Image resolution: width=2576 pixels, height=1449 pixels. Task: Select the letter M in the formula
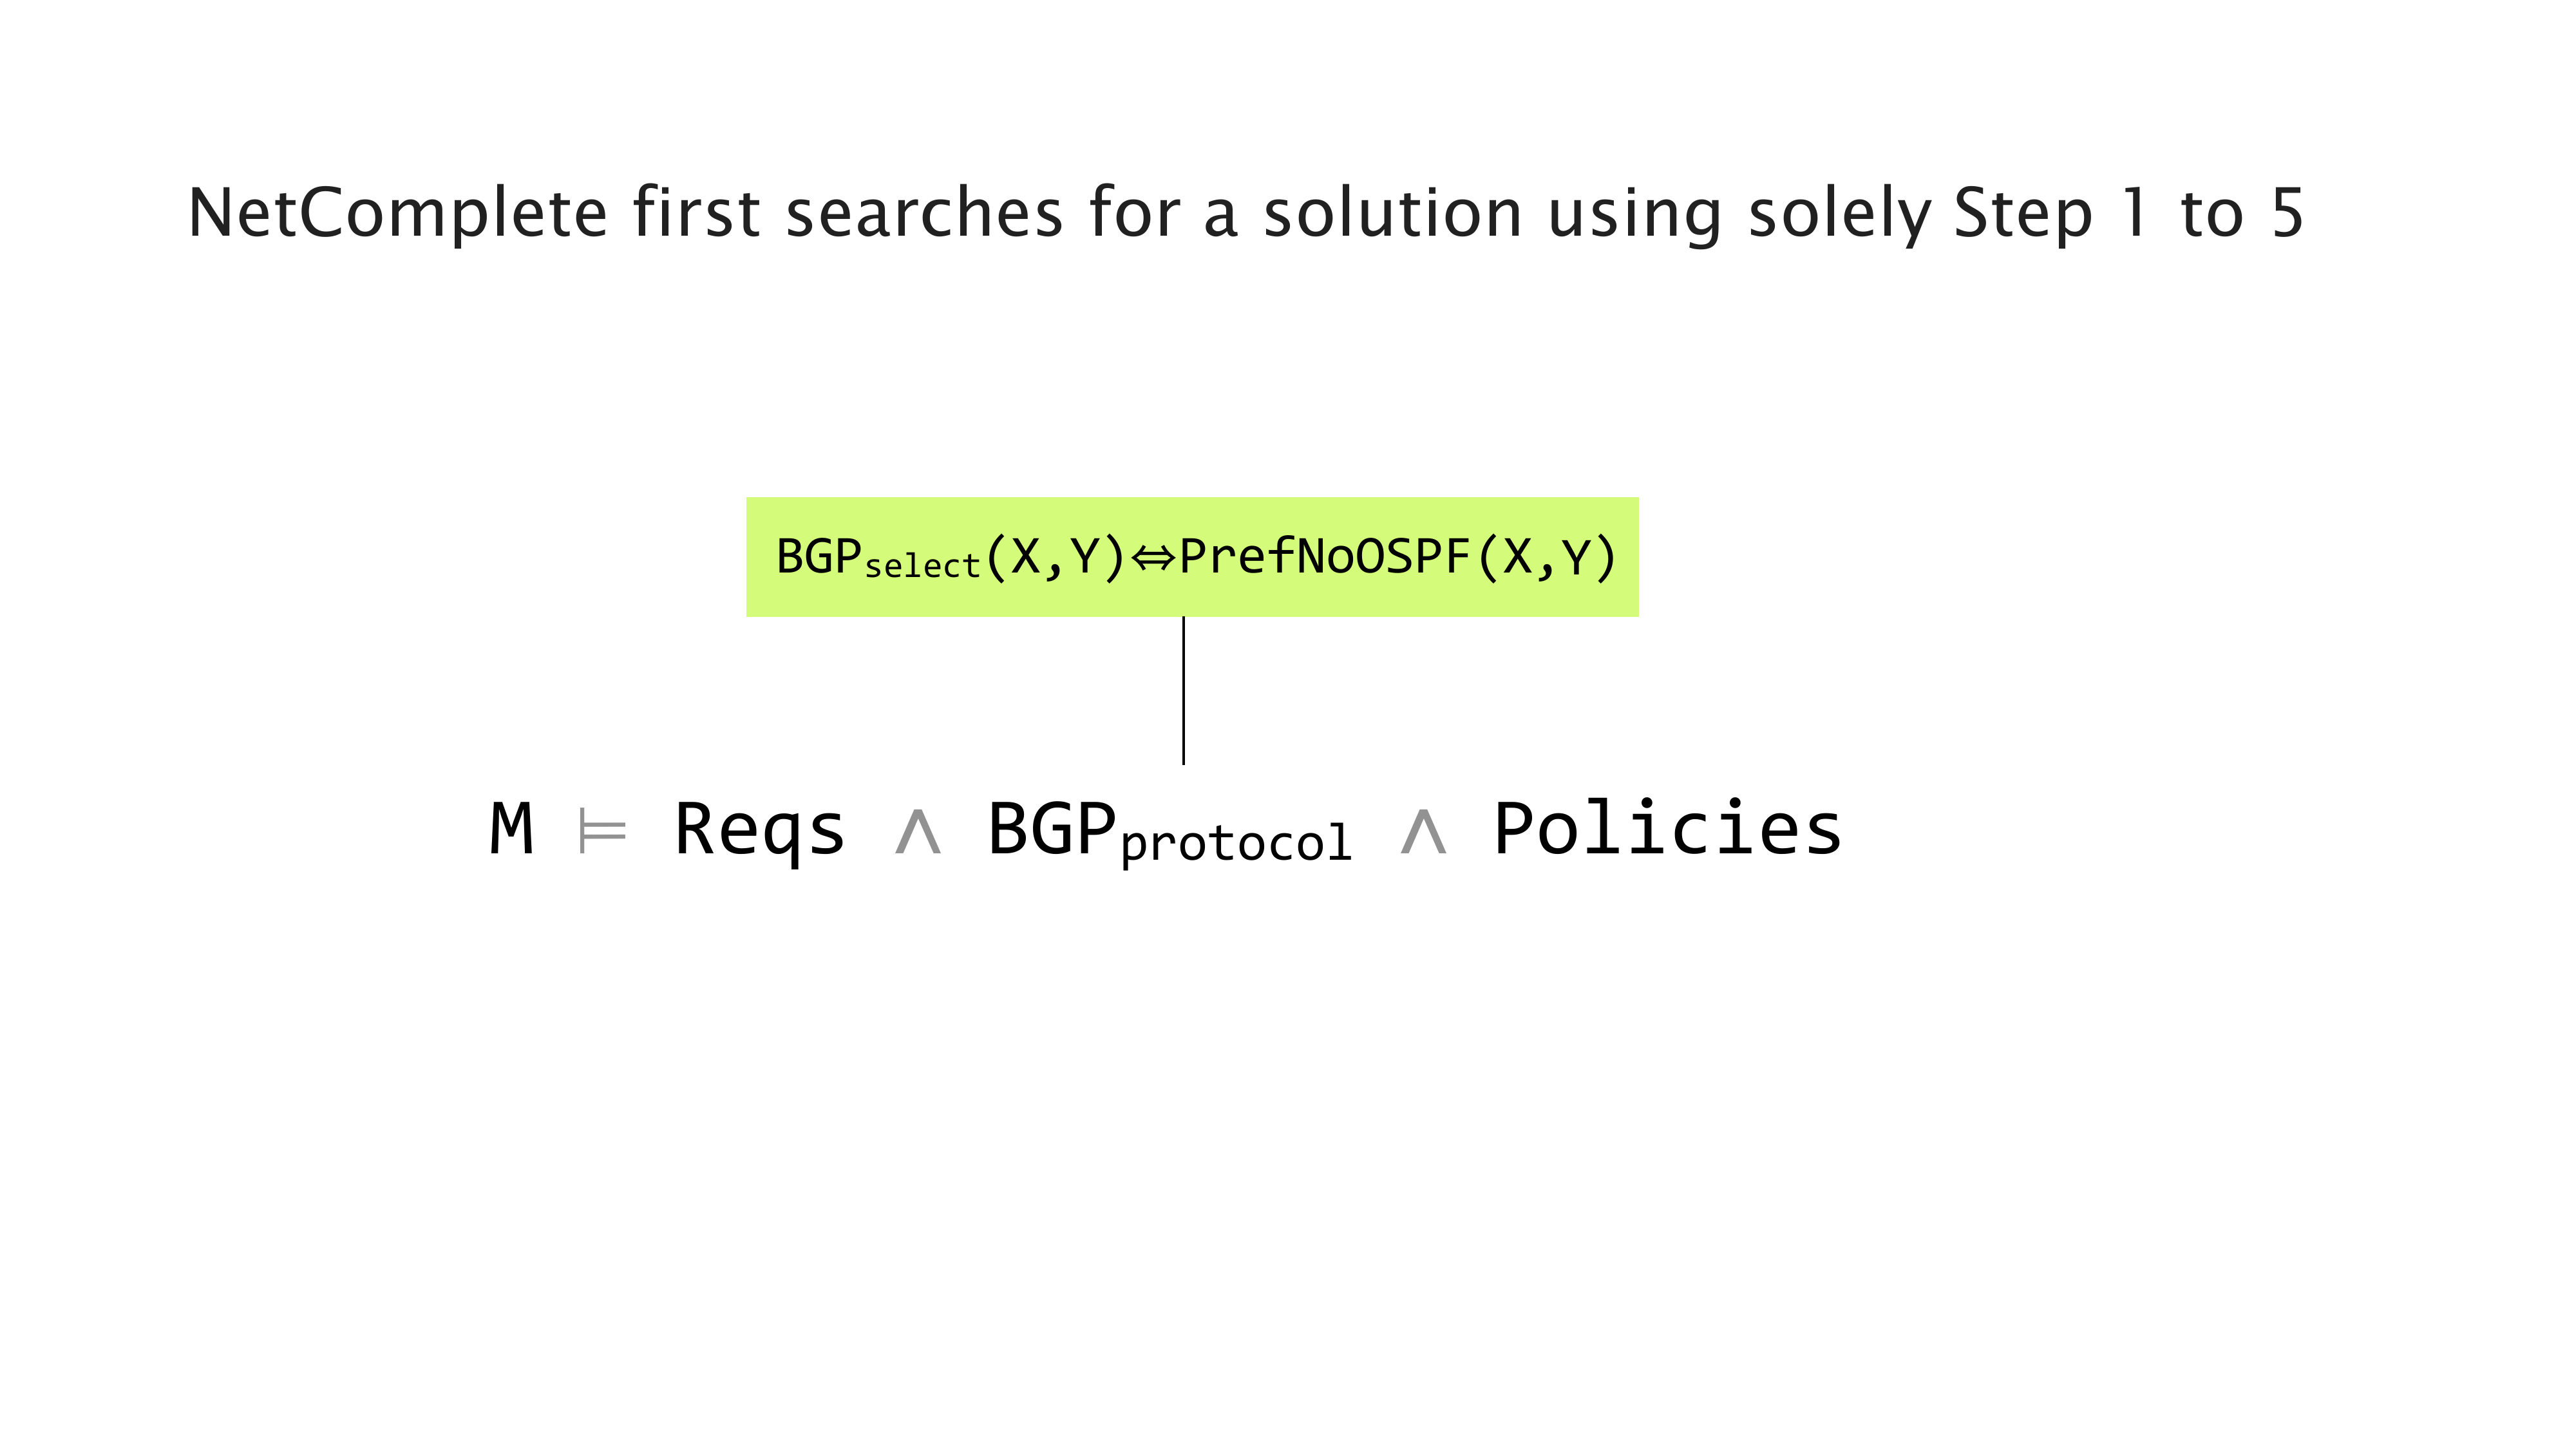(512, 830)
